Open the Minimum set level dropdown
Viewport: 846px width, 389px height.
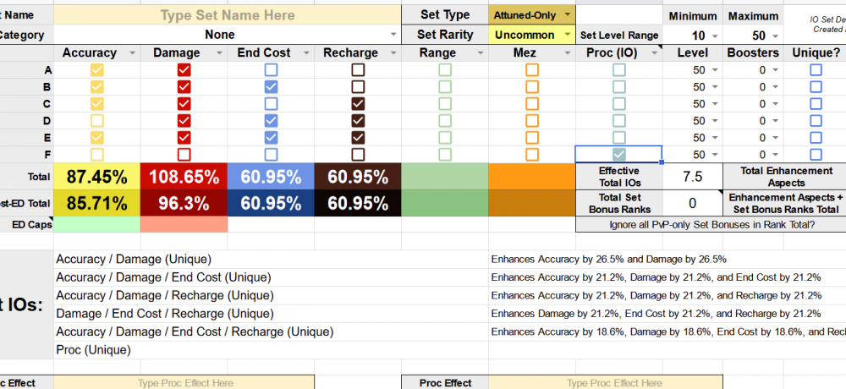717,36
